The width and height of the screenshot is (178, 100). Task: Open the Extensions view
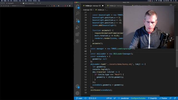click(x=78, y=34)
